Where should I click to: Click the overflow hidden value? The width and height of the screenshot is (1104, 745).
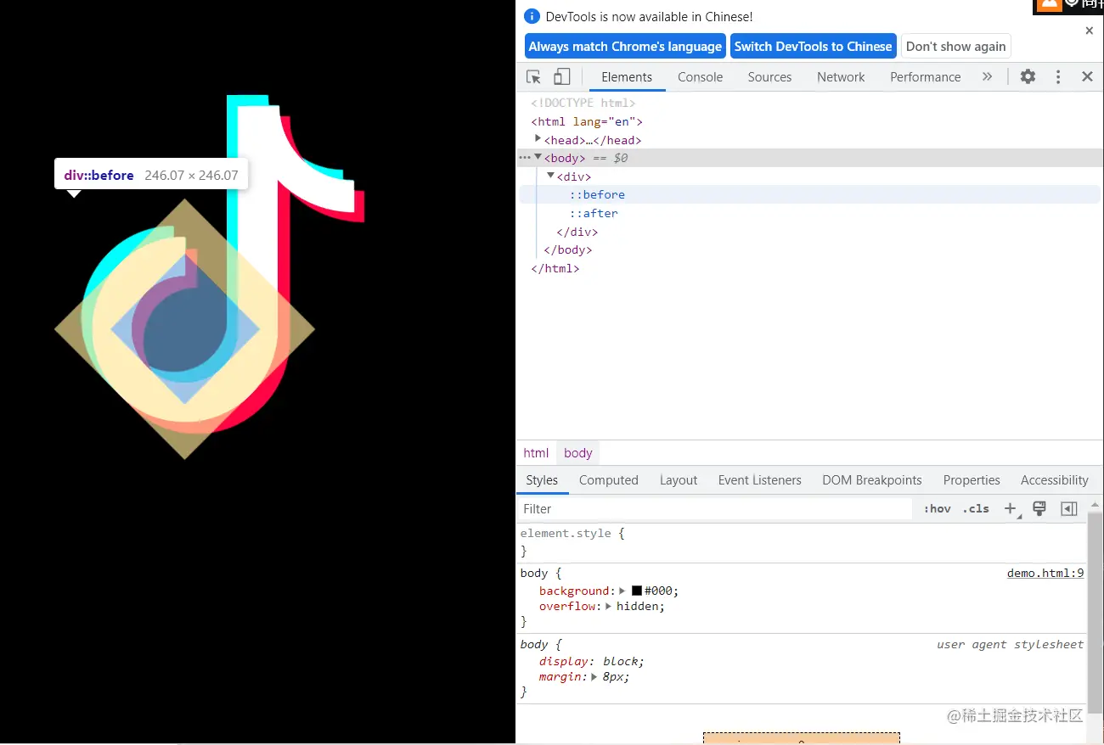tap(640, 606)
